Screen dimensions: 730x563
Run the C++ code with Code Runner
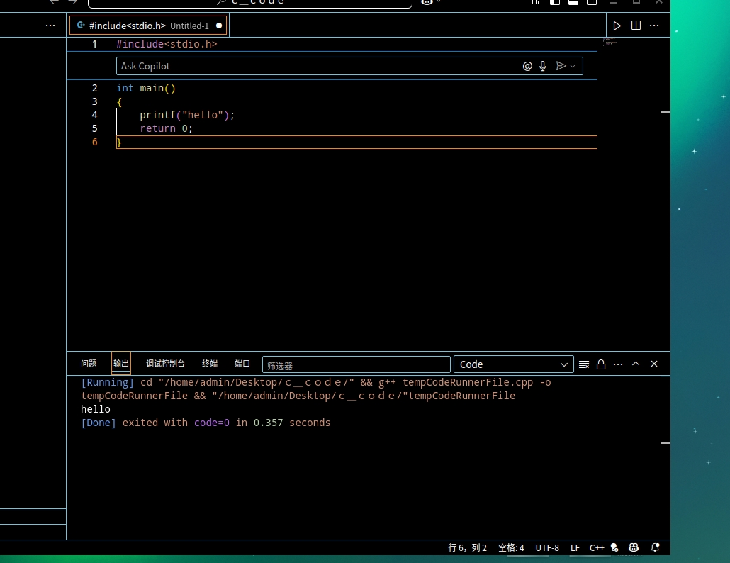point(617,25)
